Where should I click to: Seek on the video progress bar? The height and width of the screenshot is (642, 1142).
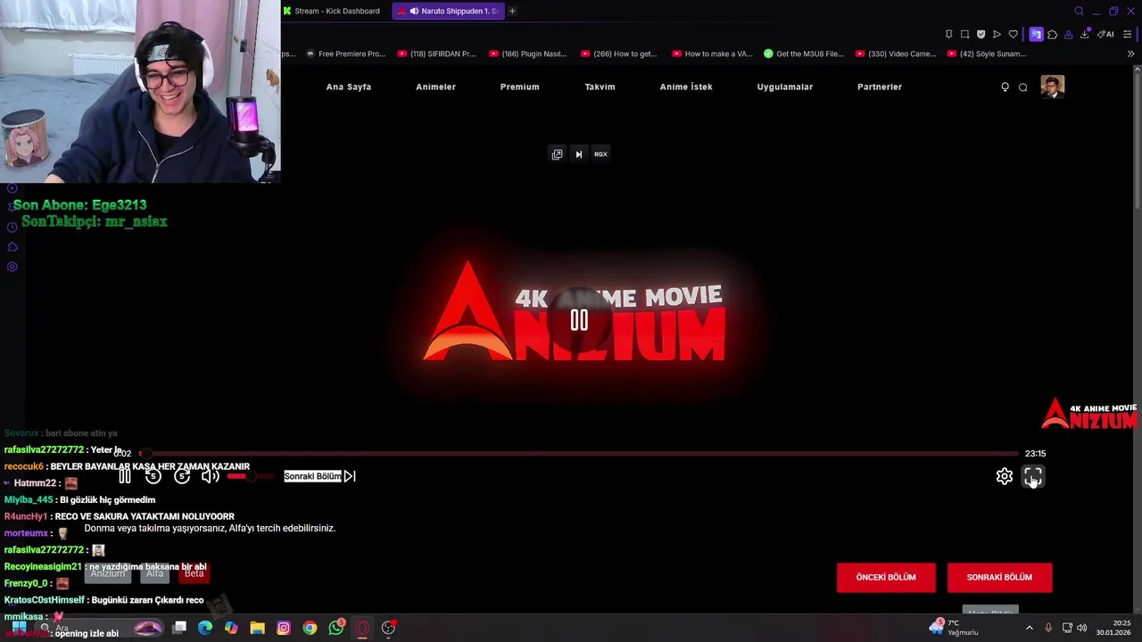coord(578,453)
